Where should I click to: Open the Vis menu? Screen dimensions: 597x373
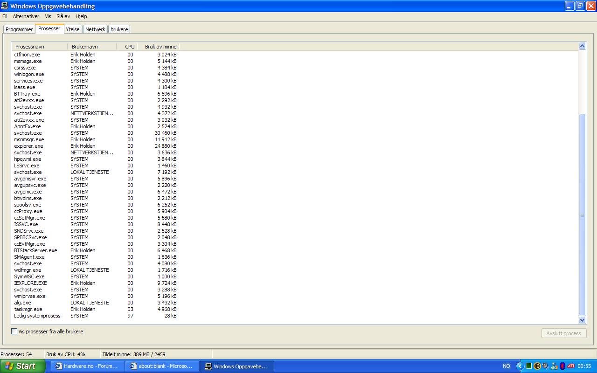(x=48, y=16)
